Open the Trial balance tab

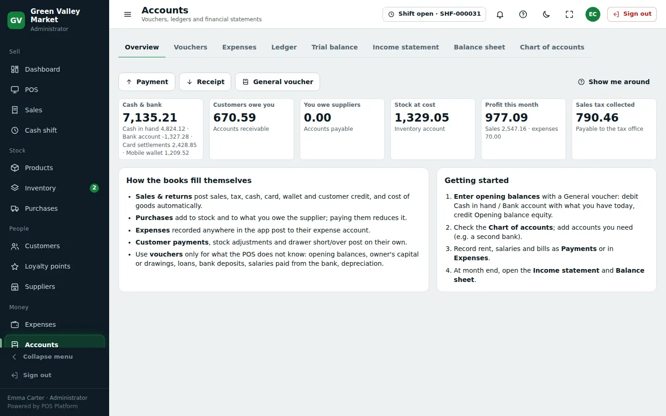(x=334, y=47)
